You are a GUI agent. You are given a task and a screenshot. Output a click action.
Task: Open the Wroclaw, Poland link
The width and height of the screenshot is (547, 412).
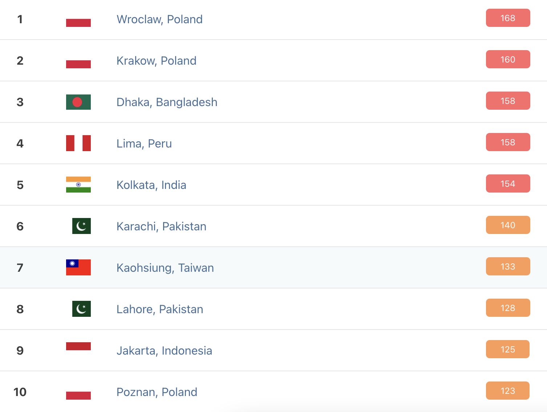(x=159, y=19)
